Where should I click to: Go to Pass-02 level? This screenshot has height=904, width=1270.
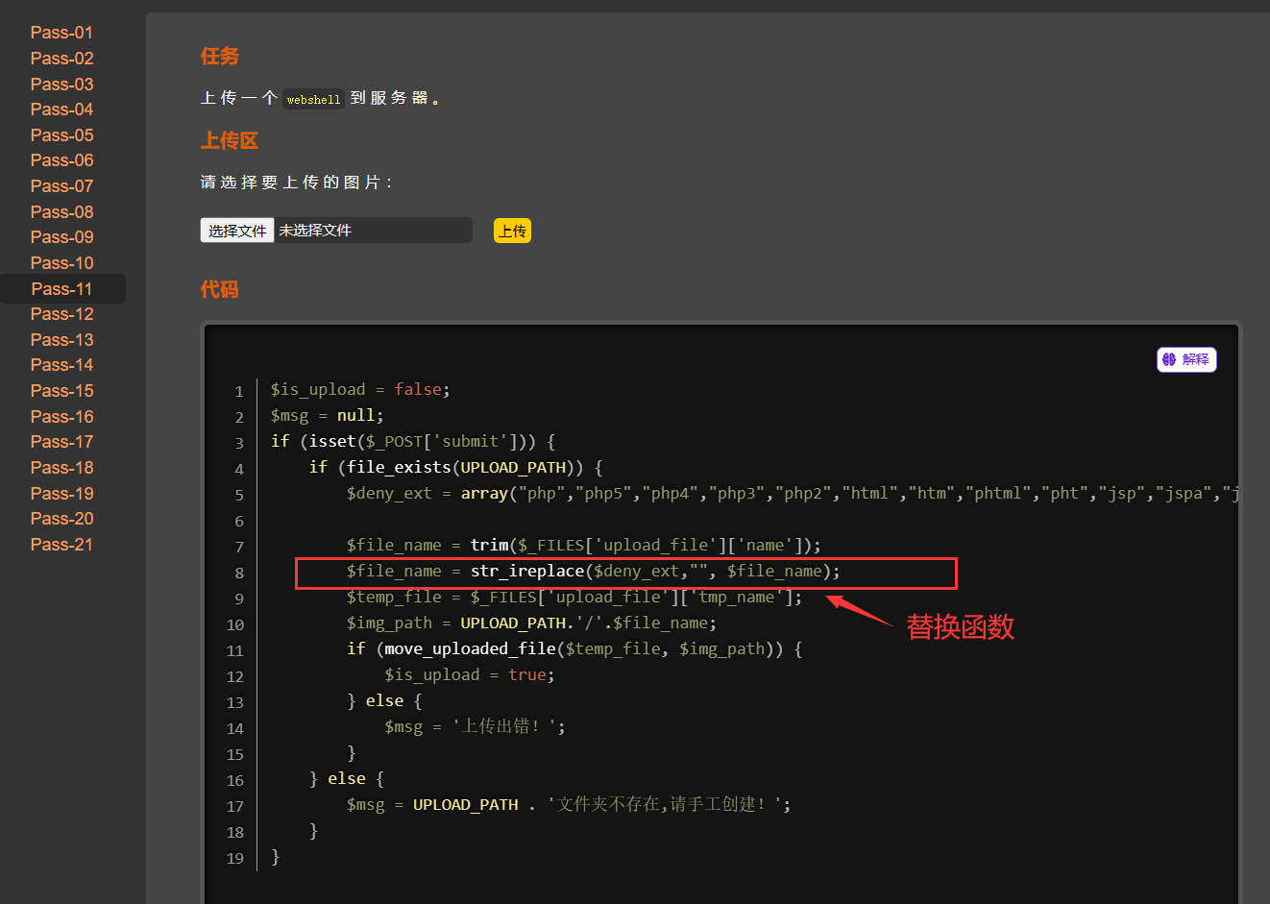pyautogui.click(x=62, y=59)
